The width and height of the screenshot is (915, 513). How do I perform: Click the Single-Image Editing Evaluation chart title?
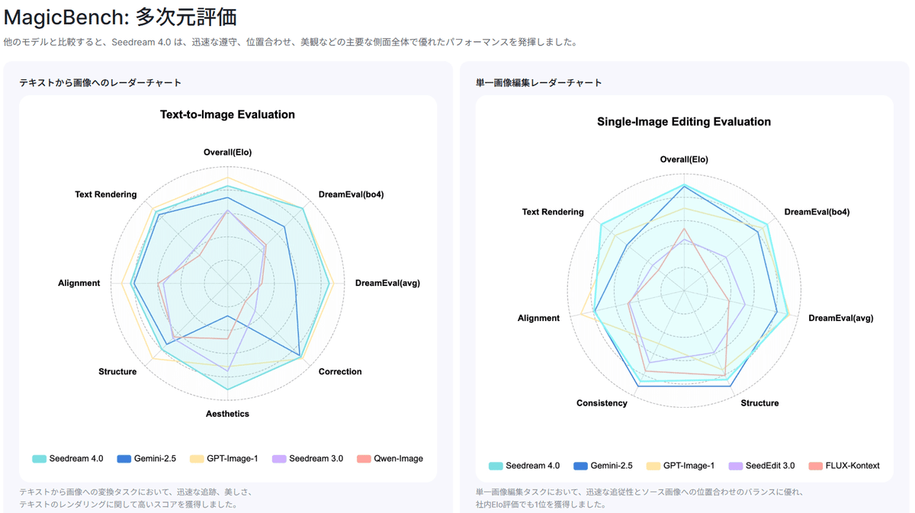(x=684, y=122)
